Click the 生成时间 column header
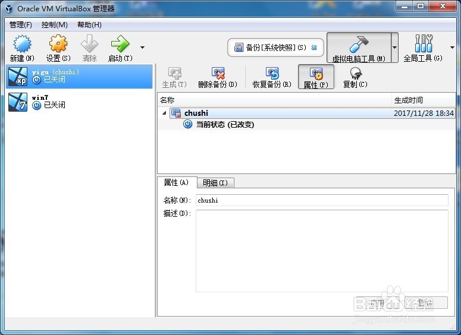The width and height of the screenshot is (461, 335). coord(424,100)
